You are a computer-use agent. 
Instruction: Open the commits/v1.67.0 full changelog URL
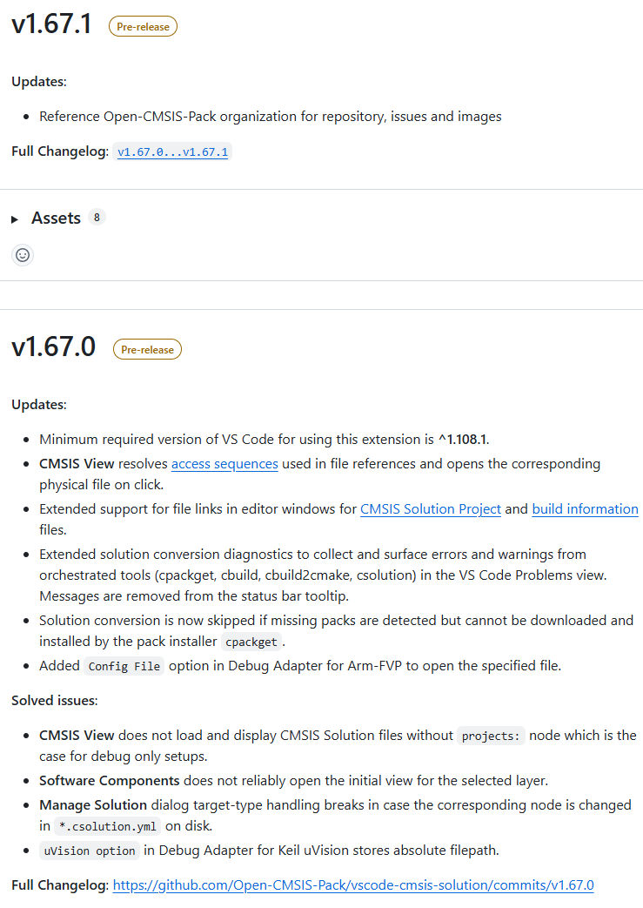(353, 884)
